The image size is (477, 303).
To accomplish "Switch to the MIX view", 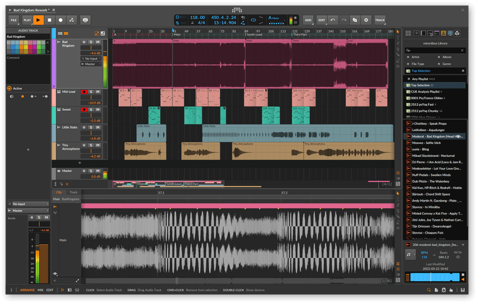I will 40,290.
